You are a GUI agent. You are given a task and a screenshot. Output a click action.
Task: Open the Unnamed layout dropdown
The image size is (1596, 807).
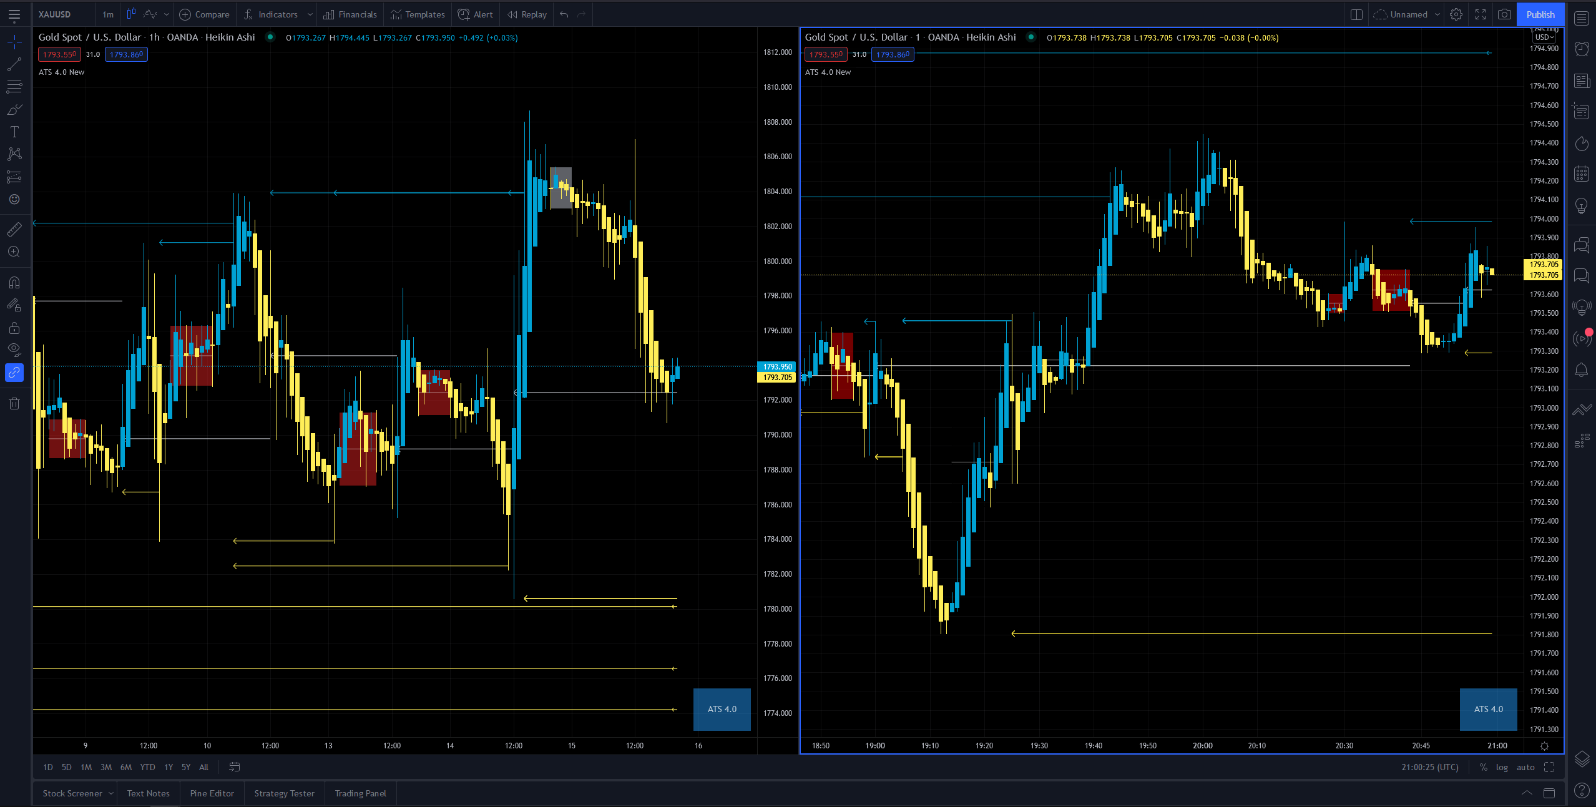(1437, 14)
